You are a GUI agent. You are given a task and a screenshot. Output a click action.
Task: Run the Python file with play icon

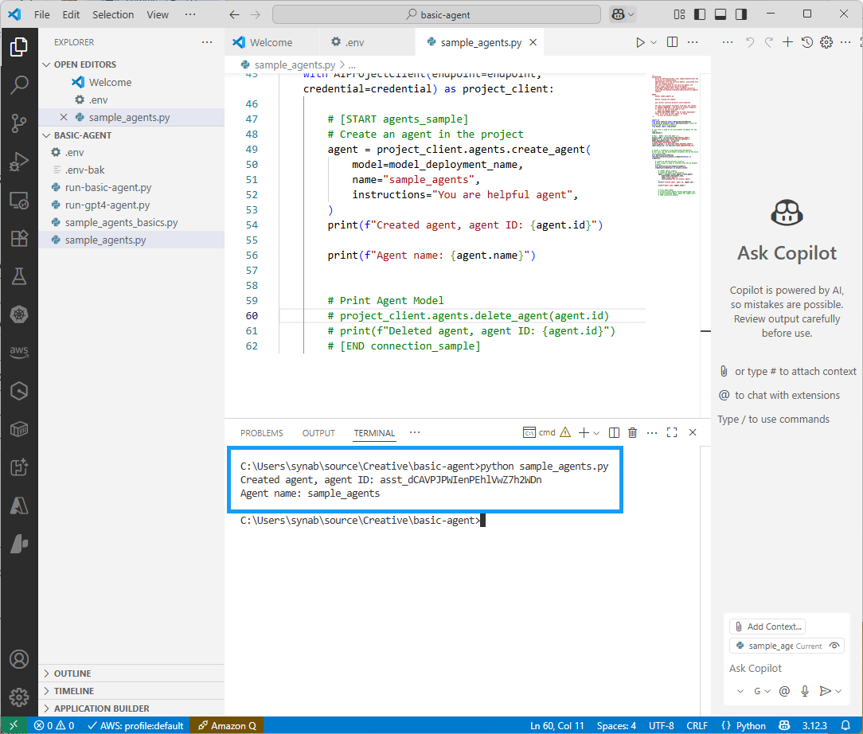click(x=639, y=42)
